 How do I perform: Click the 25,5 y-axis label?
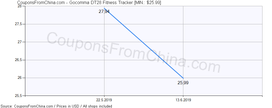click(x=18, y=96)
